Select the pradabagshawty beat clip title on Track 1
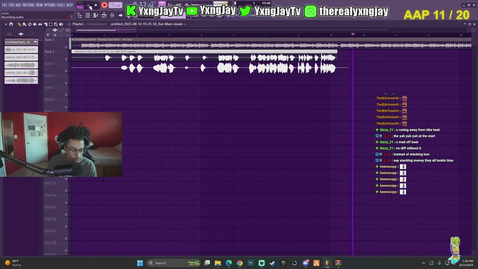This screenshot has height=269, width=478. click(103, 39)
